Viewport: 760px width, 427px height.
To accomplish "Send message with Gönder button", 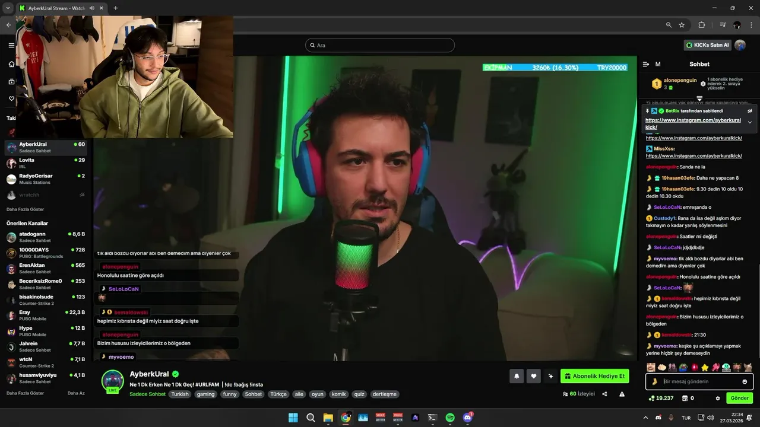I will (739, 398).
